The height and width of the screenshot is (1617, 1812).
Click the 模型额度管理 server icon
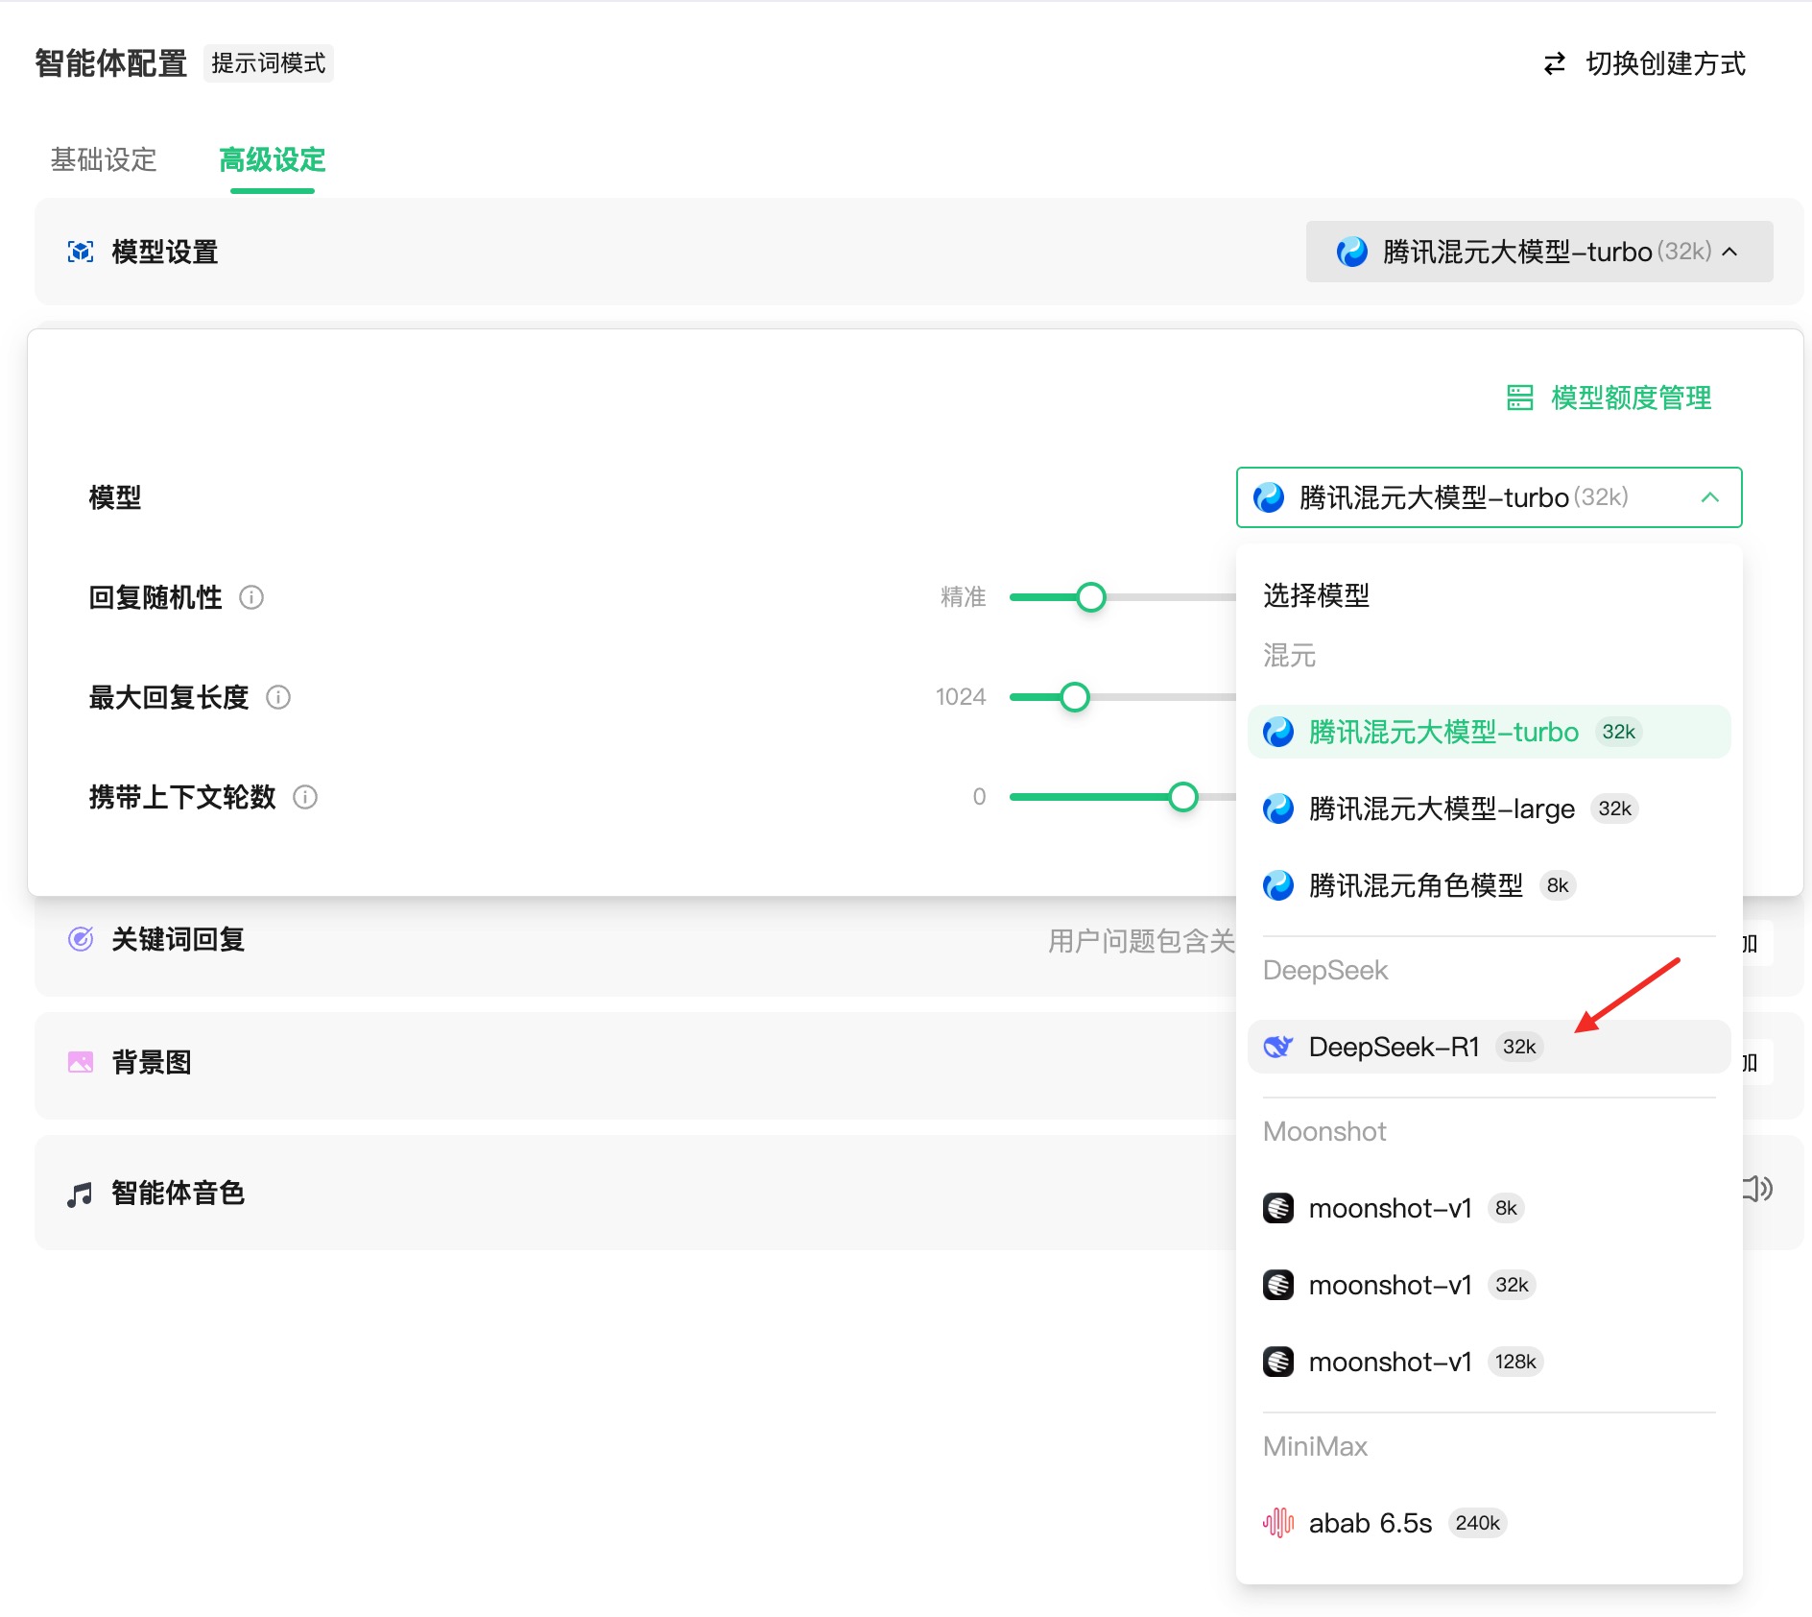point(1520,398)
